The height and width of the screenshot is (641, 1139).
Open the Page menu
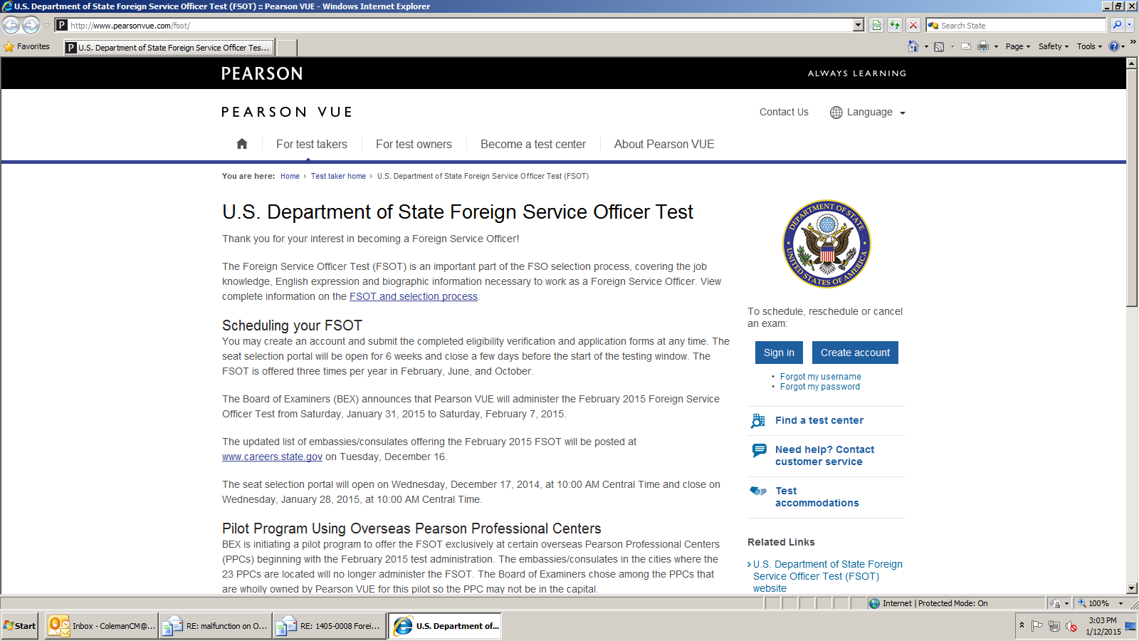tap(1017, 46)
